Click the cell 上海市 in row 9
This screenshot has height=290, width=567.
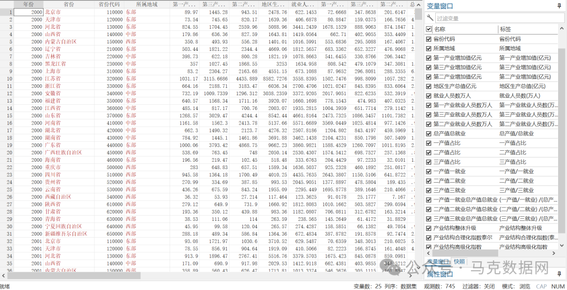(x=69, y=71)
